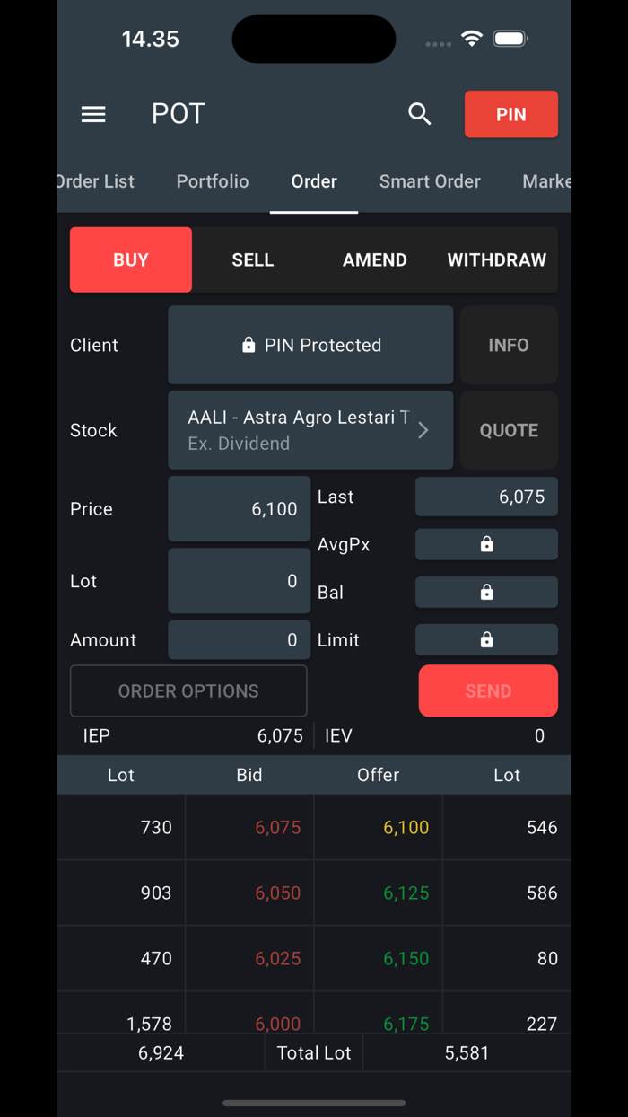
Task: Open the stock search magnifier
Action: tap(419, 114)
